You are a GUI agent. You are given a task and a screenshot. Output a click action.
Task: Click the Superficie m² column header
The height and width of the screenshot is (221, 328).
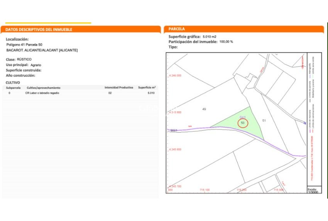pyautogui.click(x=147, y=88)
